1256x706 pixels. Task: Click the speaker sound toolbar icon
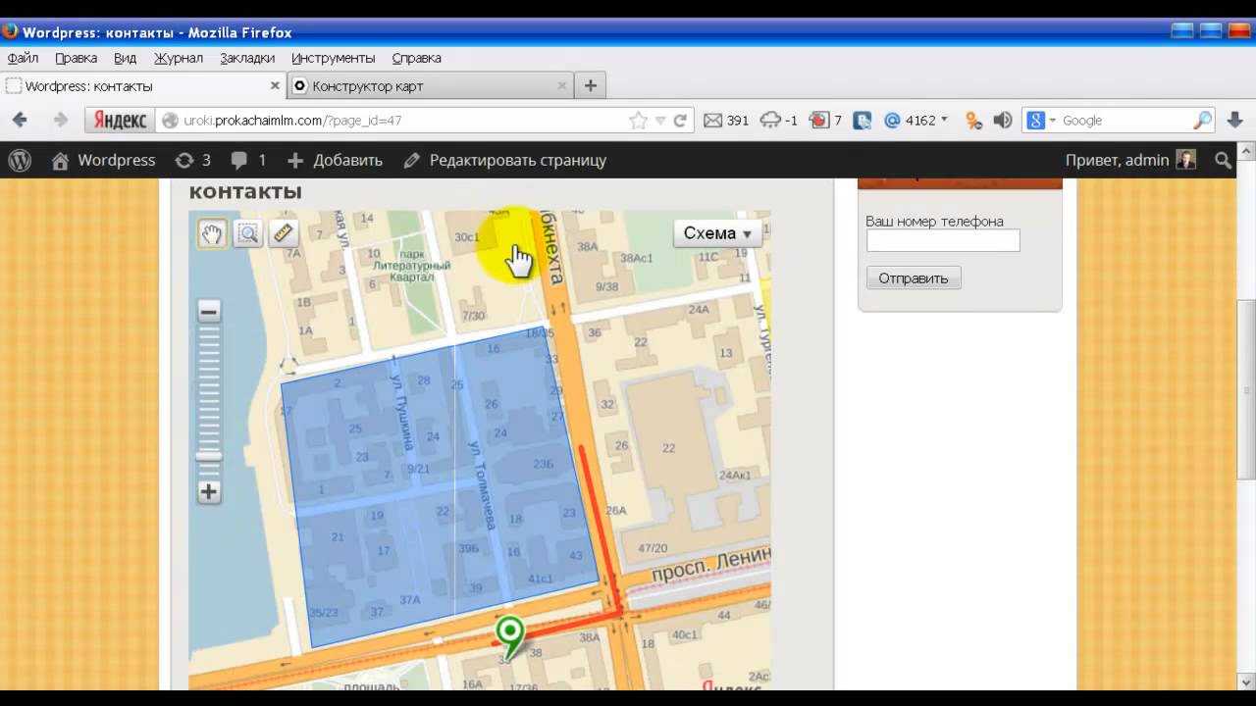(1002, 121)
